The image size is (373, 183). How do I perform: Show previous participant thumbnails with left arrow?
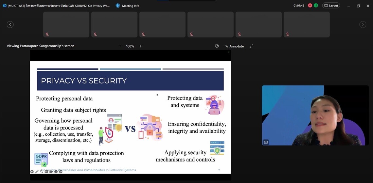(x=10, y=24)
